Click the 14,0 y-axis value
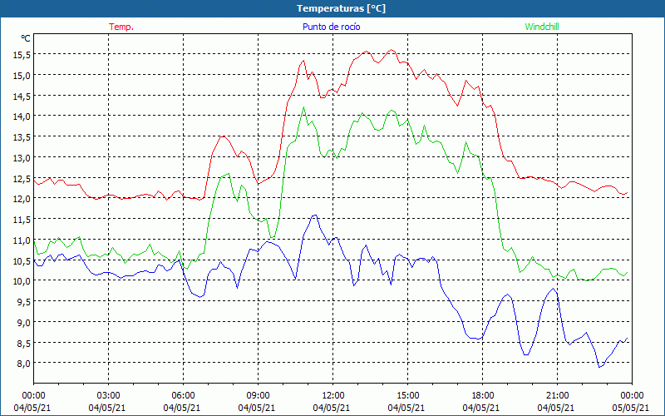 (21, 116)
